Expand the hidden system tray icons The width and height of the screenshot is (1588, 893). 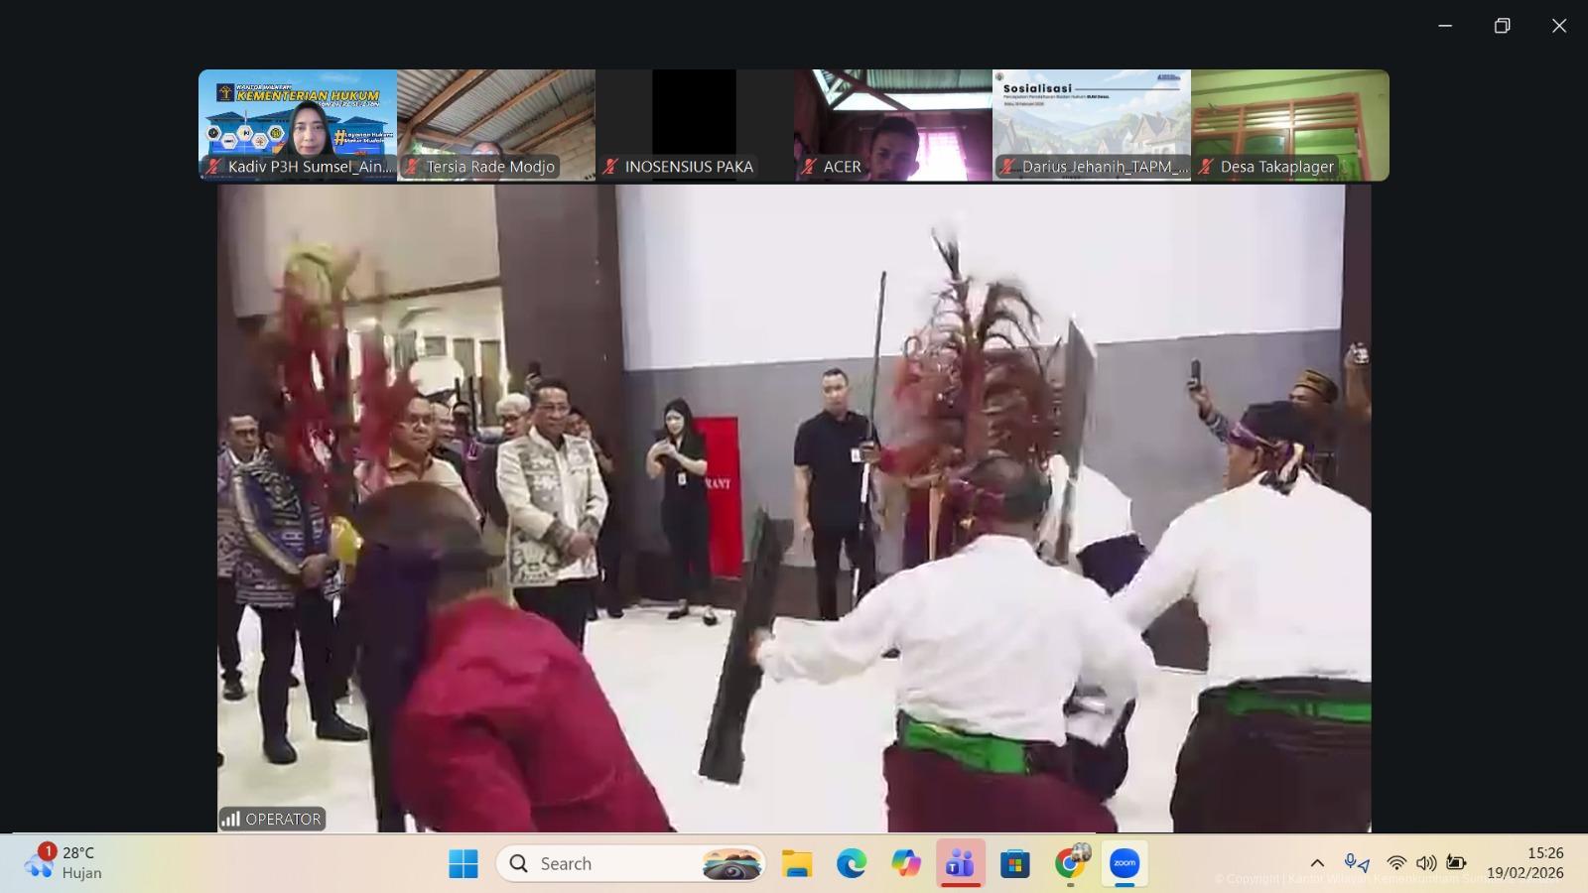coord(1317,863)
